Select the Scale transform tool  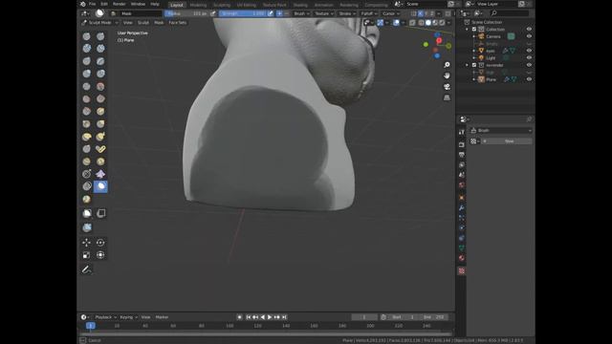(x=87, y=255)
